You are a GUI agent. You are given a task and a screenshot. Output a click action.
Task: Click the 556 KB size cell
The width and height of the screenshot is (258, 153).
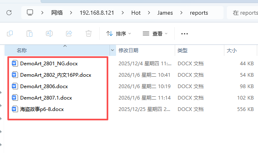coord(245,109)
